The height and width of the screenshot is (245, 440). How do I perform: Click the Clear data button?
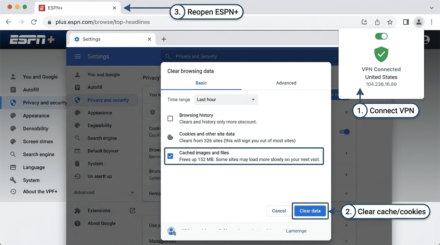(x=310, y=211)
